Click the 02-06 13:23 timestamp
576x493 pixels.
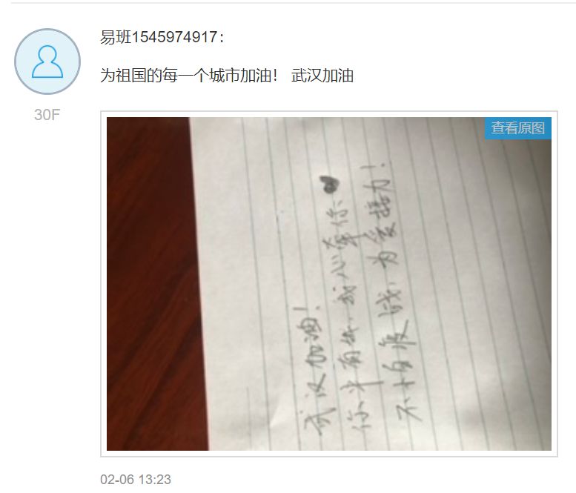pos(136,480)
